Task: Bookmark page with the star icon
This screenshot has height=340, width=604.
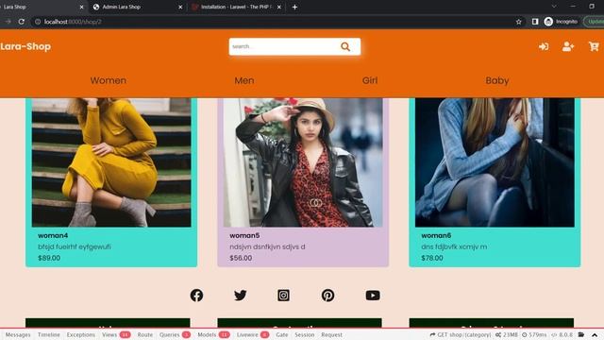Action: 518,22
